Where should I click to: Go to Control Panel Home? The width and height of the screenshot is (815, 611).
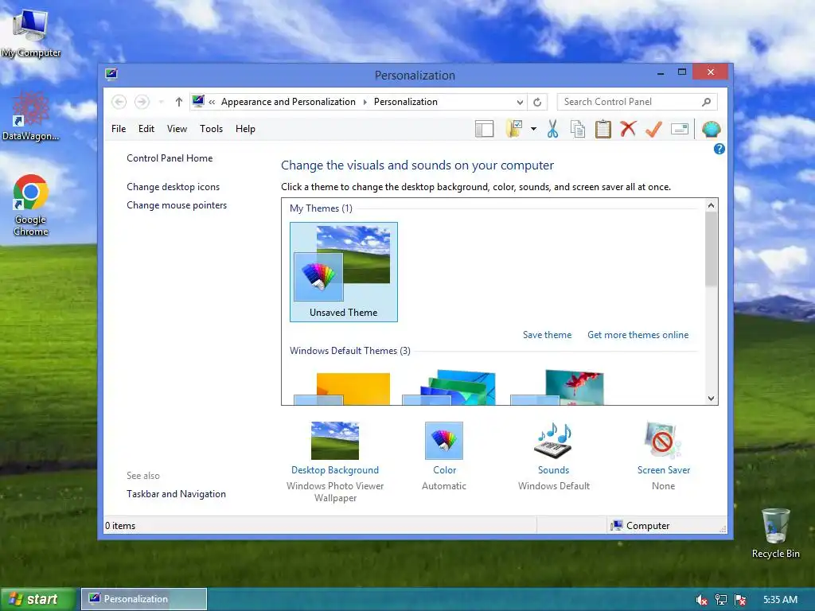click(x=170, y=158)
